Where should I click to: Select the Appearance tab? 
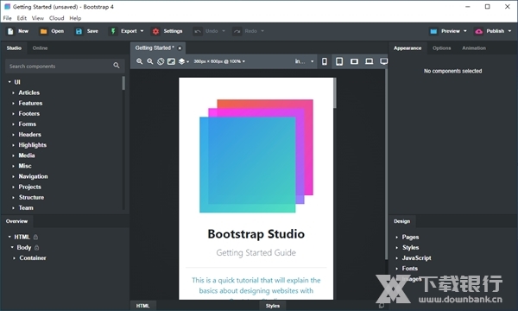click(x=407, y=48)
